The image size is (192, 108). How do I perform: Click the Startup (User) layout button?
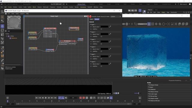[x=81, y=4]
